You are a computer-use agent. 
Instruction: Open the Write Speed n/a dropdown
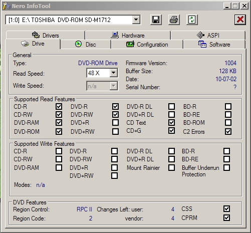pyautogui.click(x=113, y=86)
